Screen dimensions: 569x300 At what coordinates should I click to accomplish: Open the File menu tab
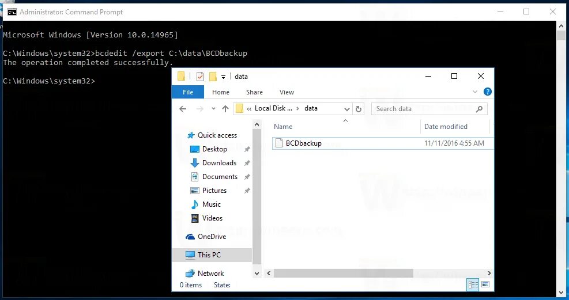pos(187,92)
